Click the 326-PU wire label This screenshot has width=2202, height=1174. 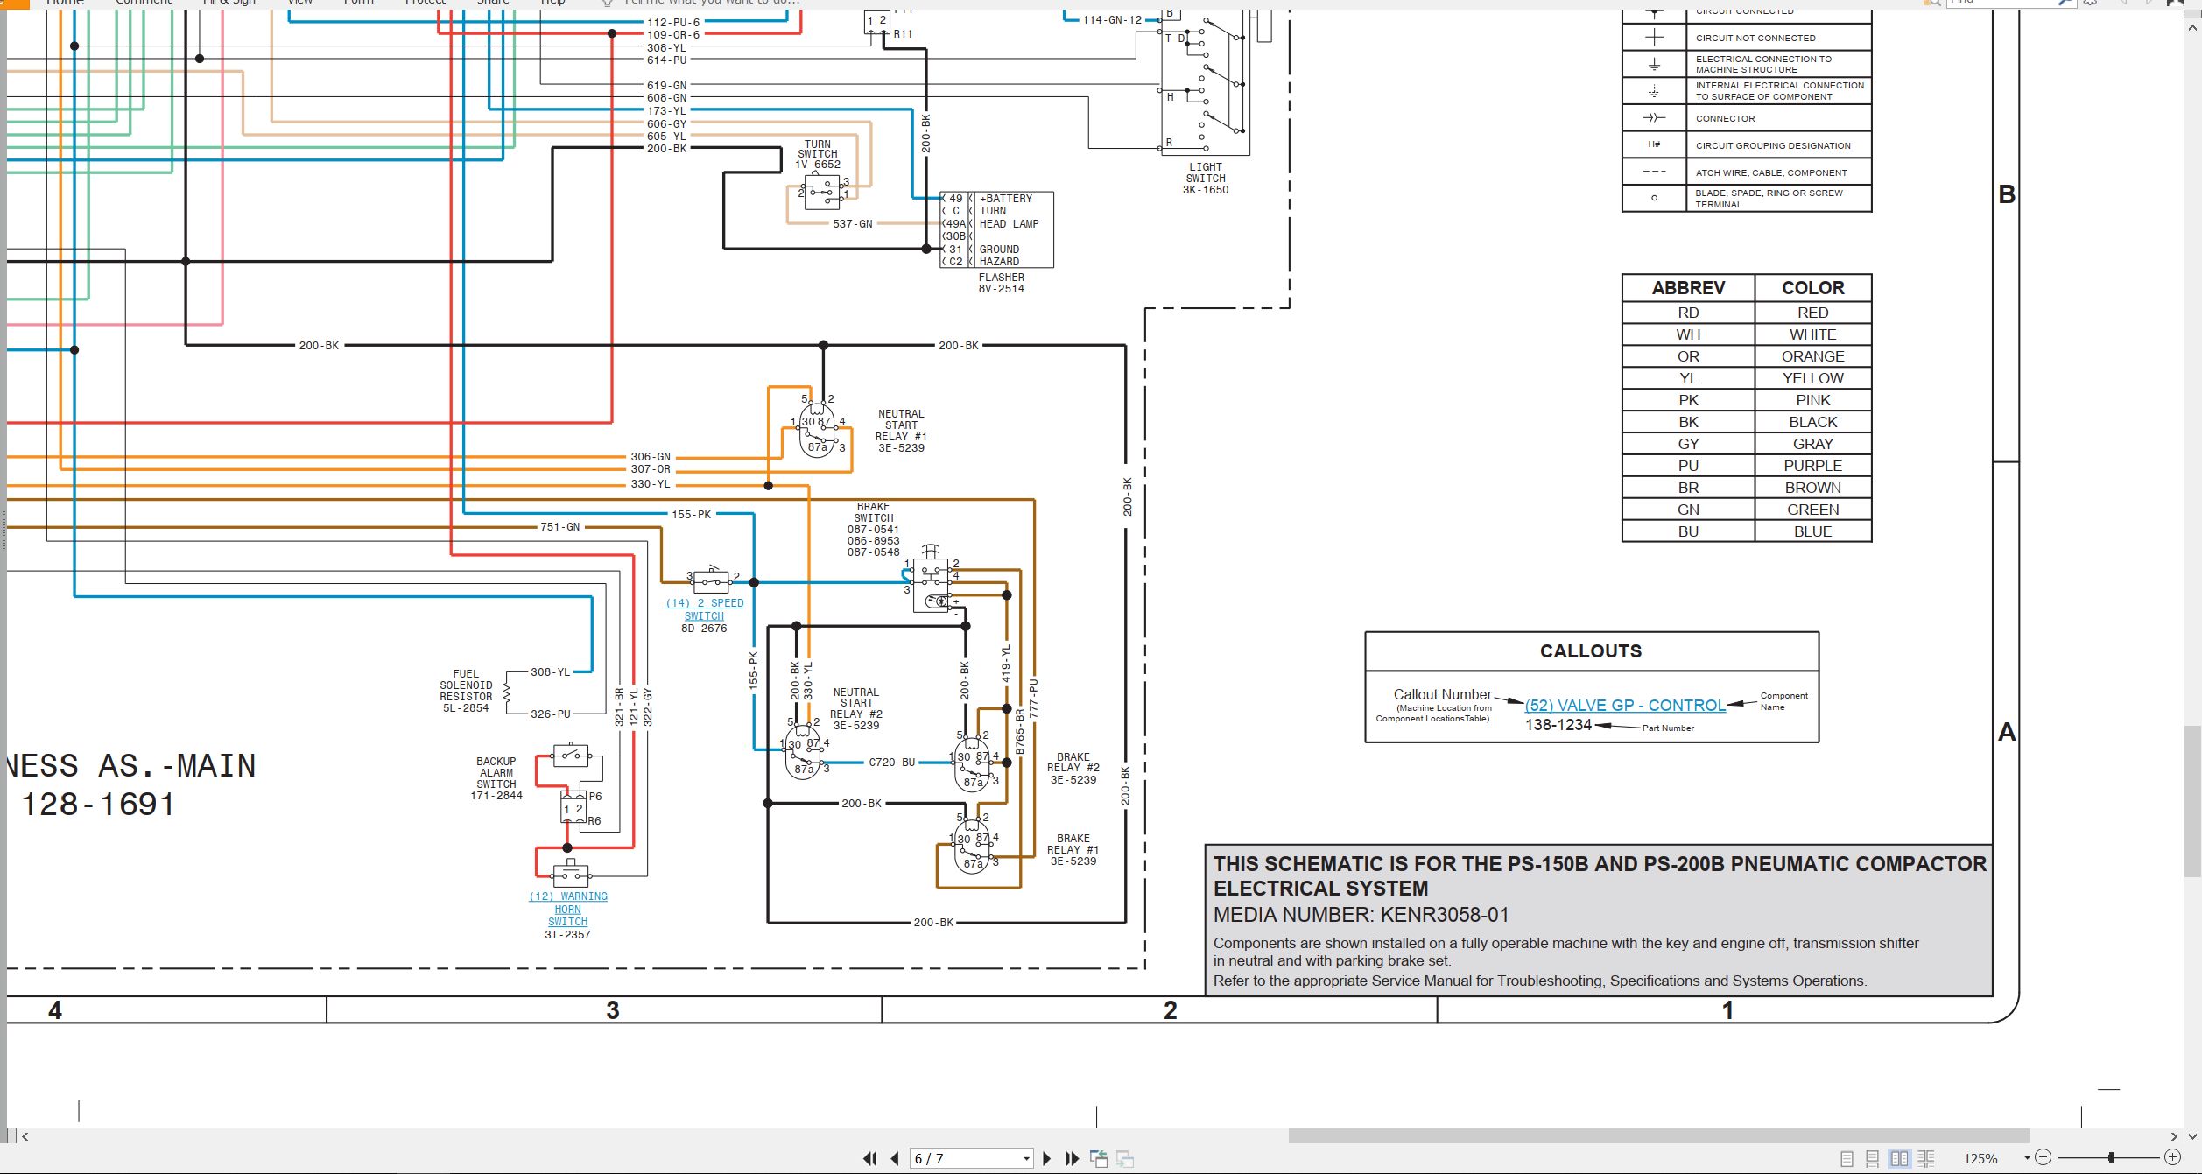[x=551, y=714]
